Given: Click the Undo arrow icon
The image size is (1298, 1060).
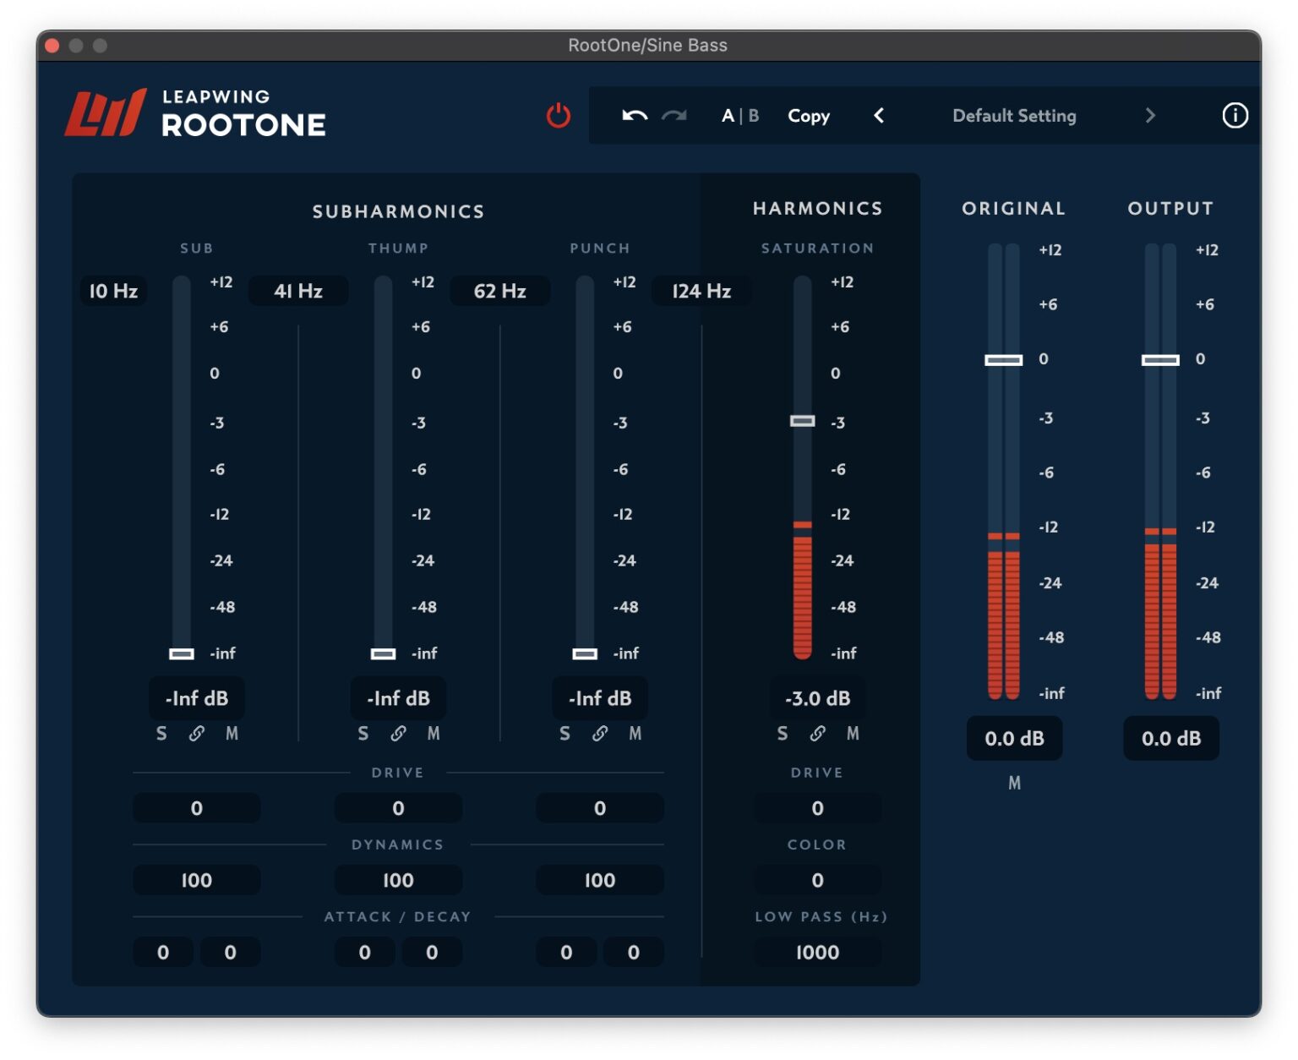Looking at the screenshot, I should [x=633, y=116].
